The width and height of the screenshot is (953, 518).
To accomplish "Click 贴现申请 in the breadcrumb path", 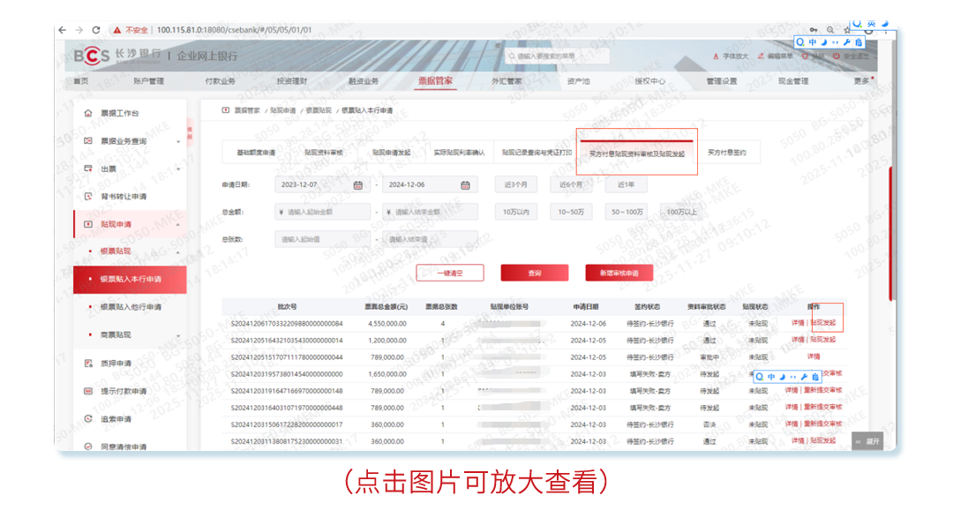I will (282, 110).
